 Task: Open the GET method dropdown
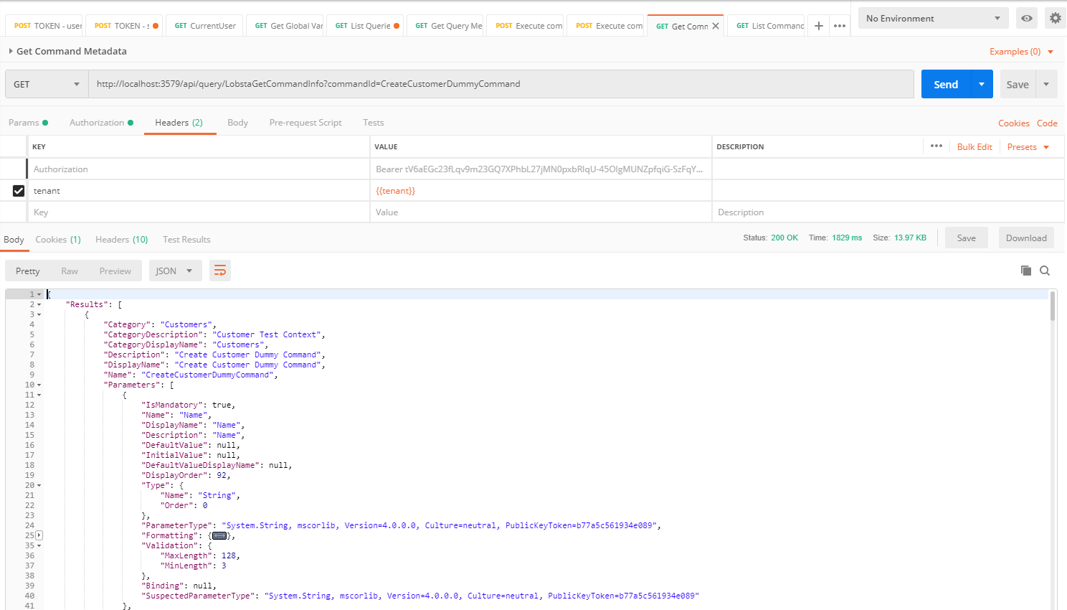tap(47, 84)
